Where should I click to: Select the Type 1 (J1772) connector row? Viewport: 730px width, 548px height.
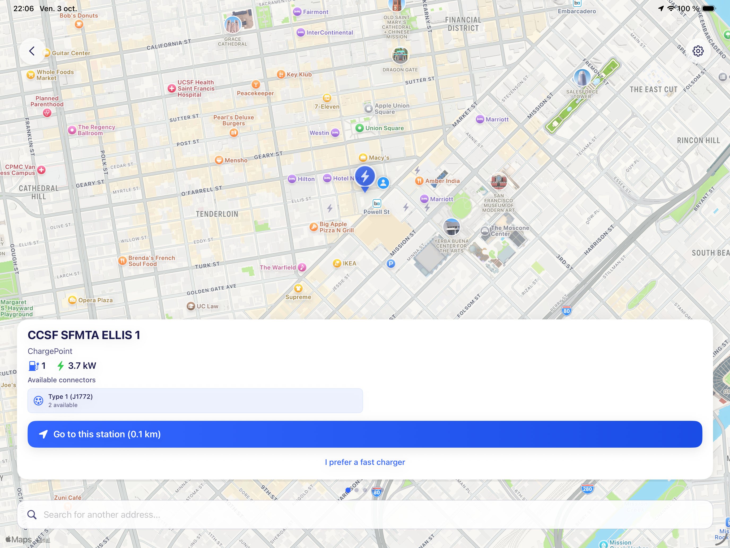coord(195,401)
